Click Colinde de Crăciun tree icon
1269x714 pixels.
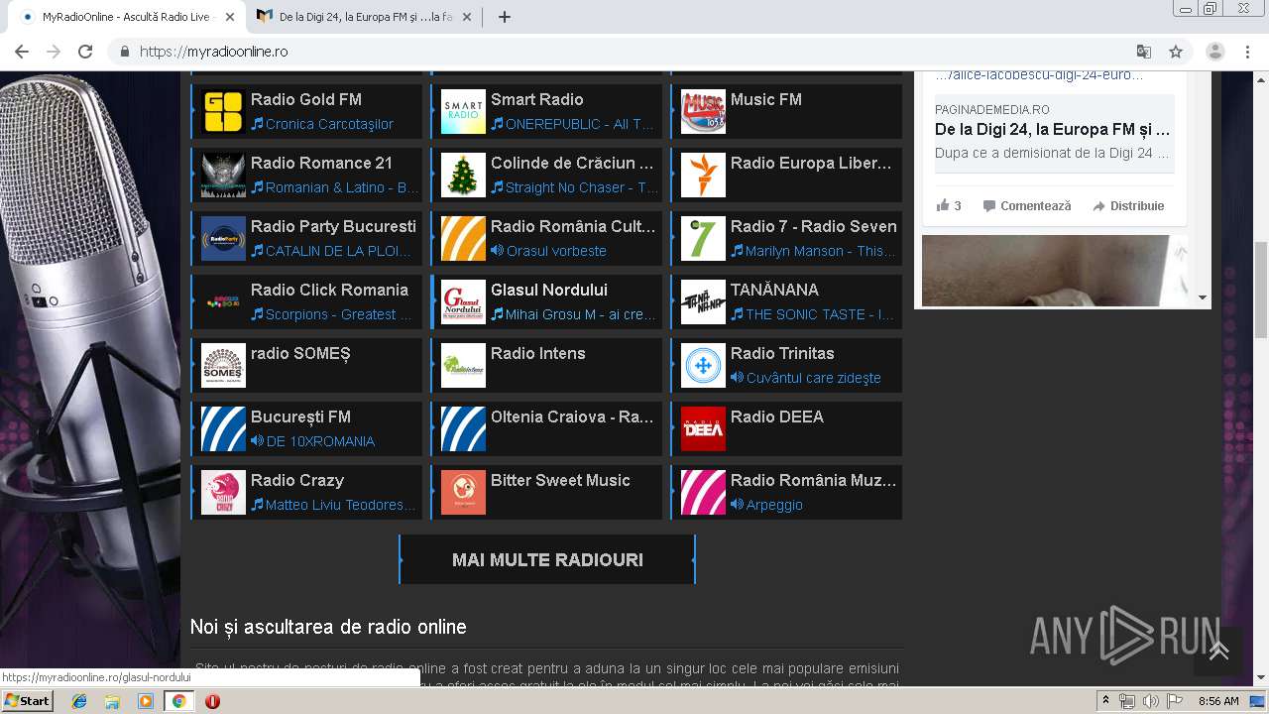[463, 175]
